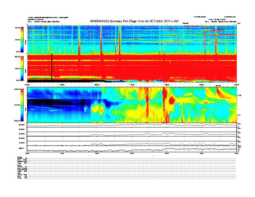Click the 24:00 tick label under the RAD1 spectrogram

click(236, 85)
